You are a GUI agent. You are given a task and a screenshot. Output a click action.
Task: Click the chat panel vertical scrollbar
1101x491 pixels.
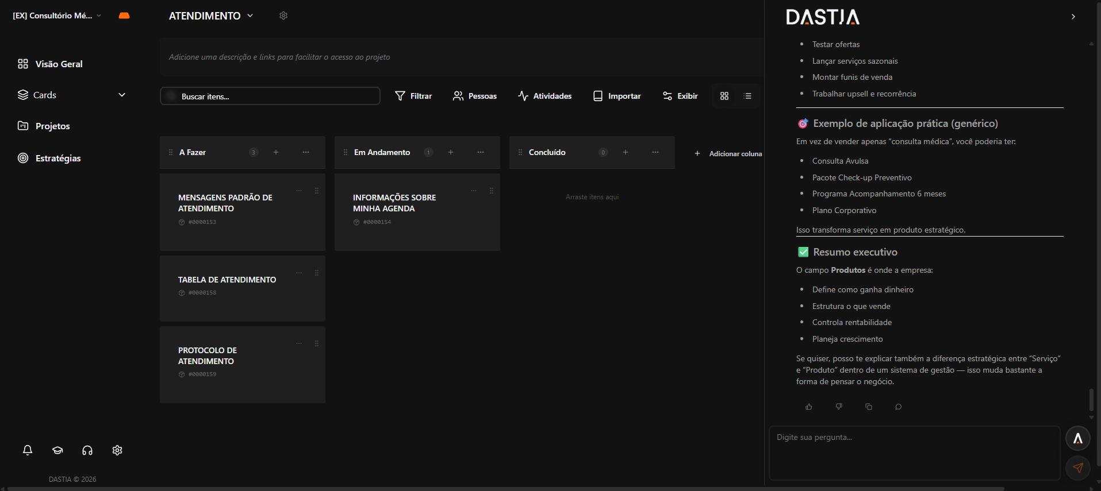click(1091, 400)
